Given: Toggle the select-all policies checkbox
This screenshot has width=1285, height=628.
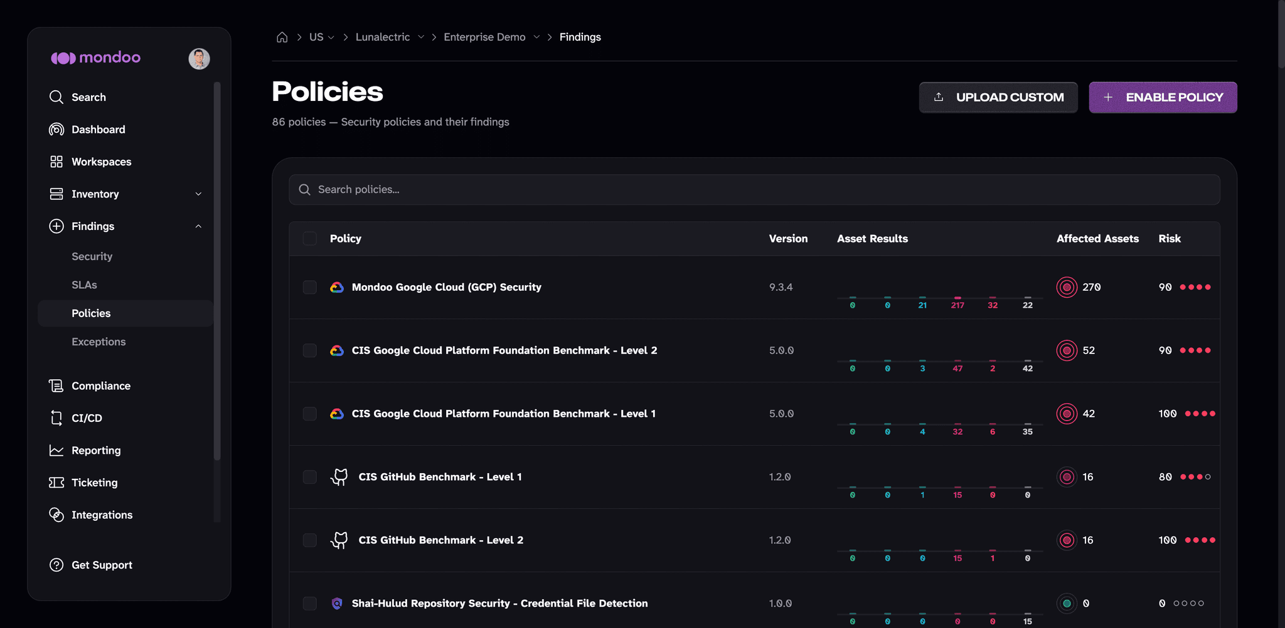Looking at the screenshot, I should pos(309,238).
